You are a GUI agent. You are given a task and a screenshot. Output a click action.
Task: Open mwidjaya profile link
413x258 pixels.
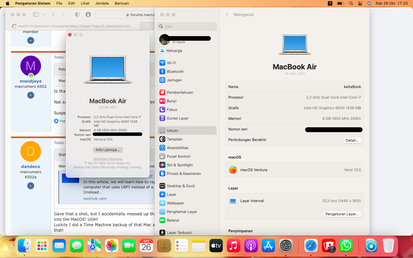coord(31,81)
